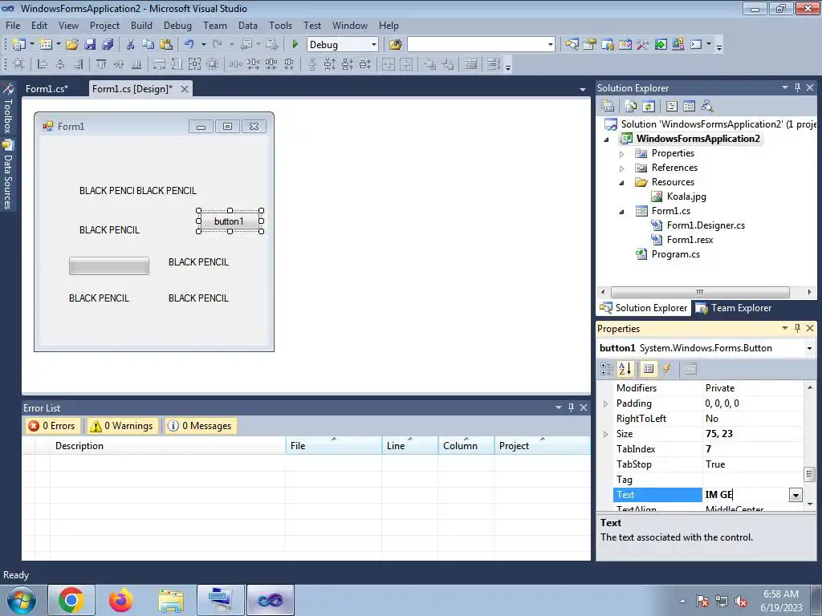Viewport: 822px width, 616px height.
Task: Click the Solution Explorer horizontal scrollbar
Action: [700, 292]
